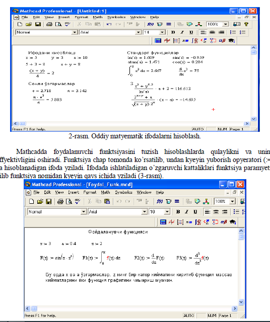The height and width of the screenshot is (322, 270).
Task: Open View menu in Foydal_Funk window
Action: 59,192
